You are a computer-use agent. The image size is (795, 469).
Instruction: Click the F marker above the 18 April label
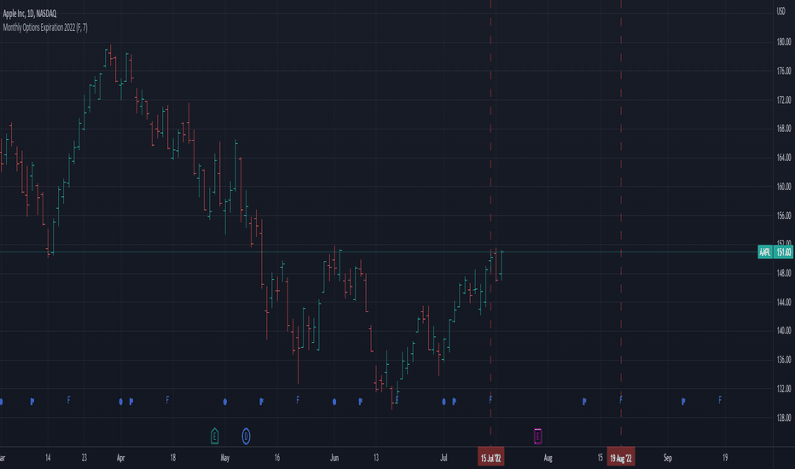pos(167,400)
